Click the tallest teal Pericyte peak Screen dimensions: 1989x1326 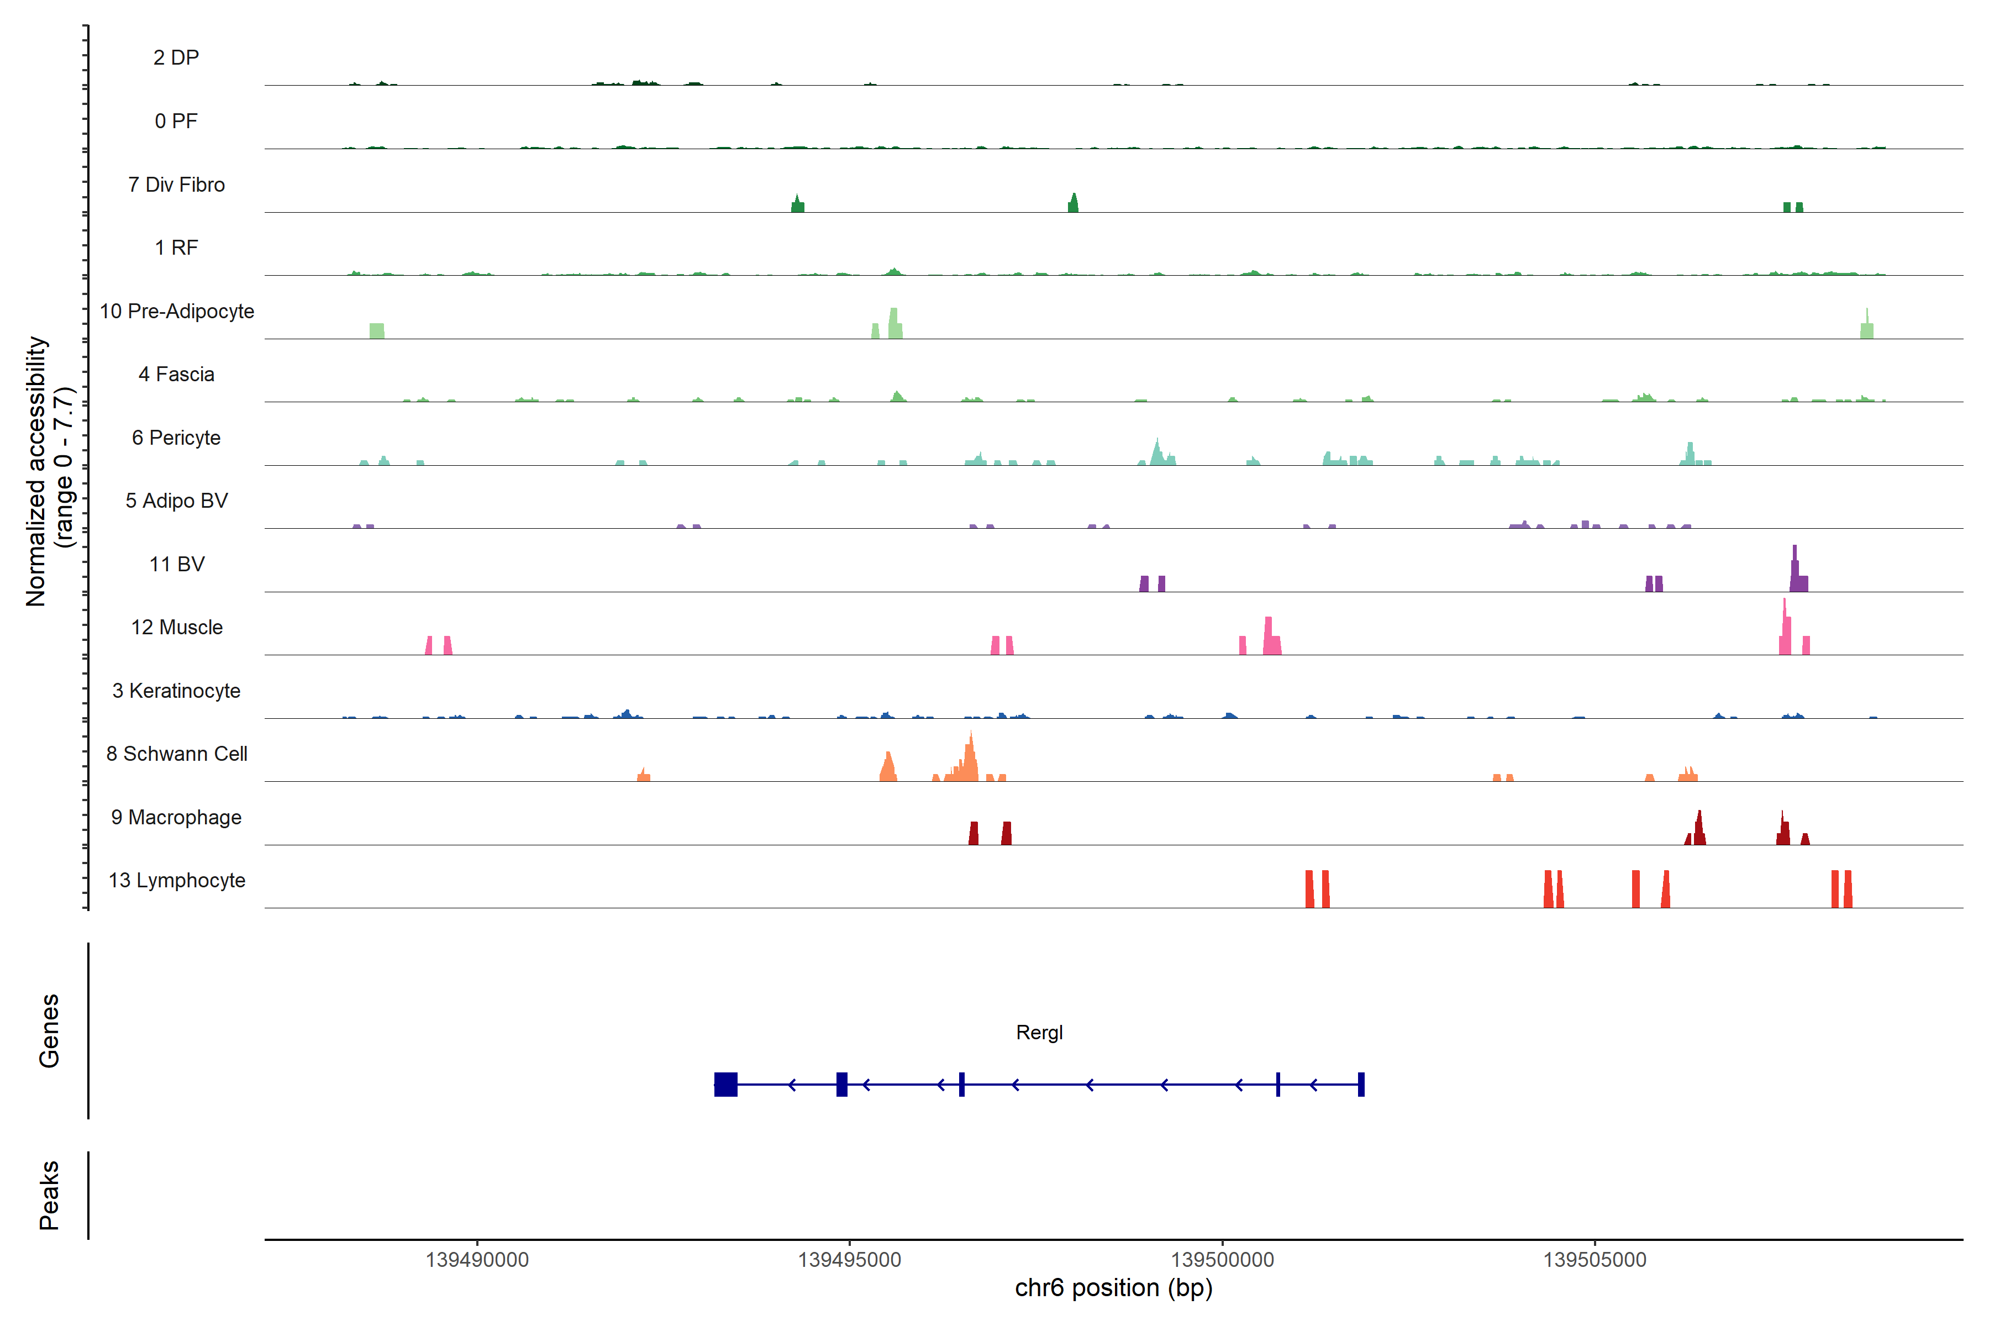(1157, 453)
